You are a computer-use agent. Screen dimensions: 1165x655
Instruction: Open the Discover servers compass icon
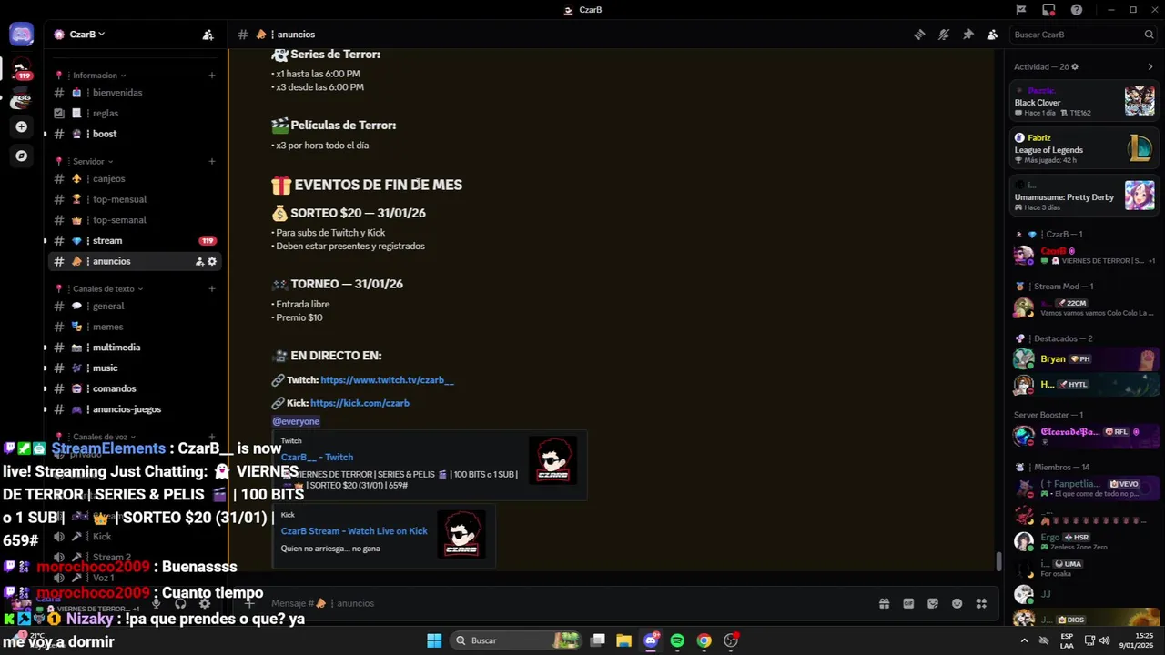21,156
